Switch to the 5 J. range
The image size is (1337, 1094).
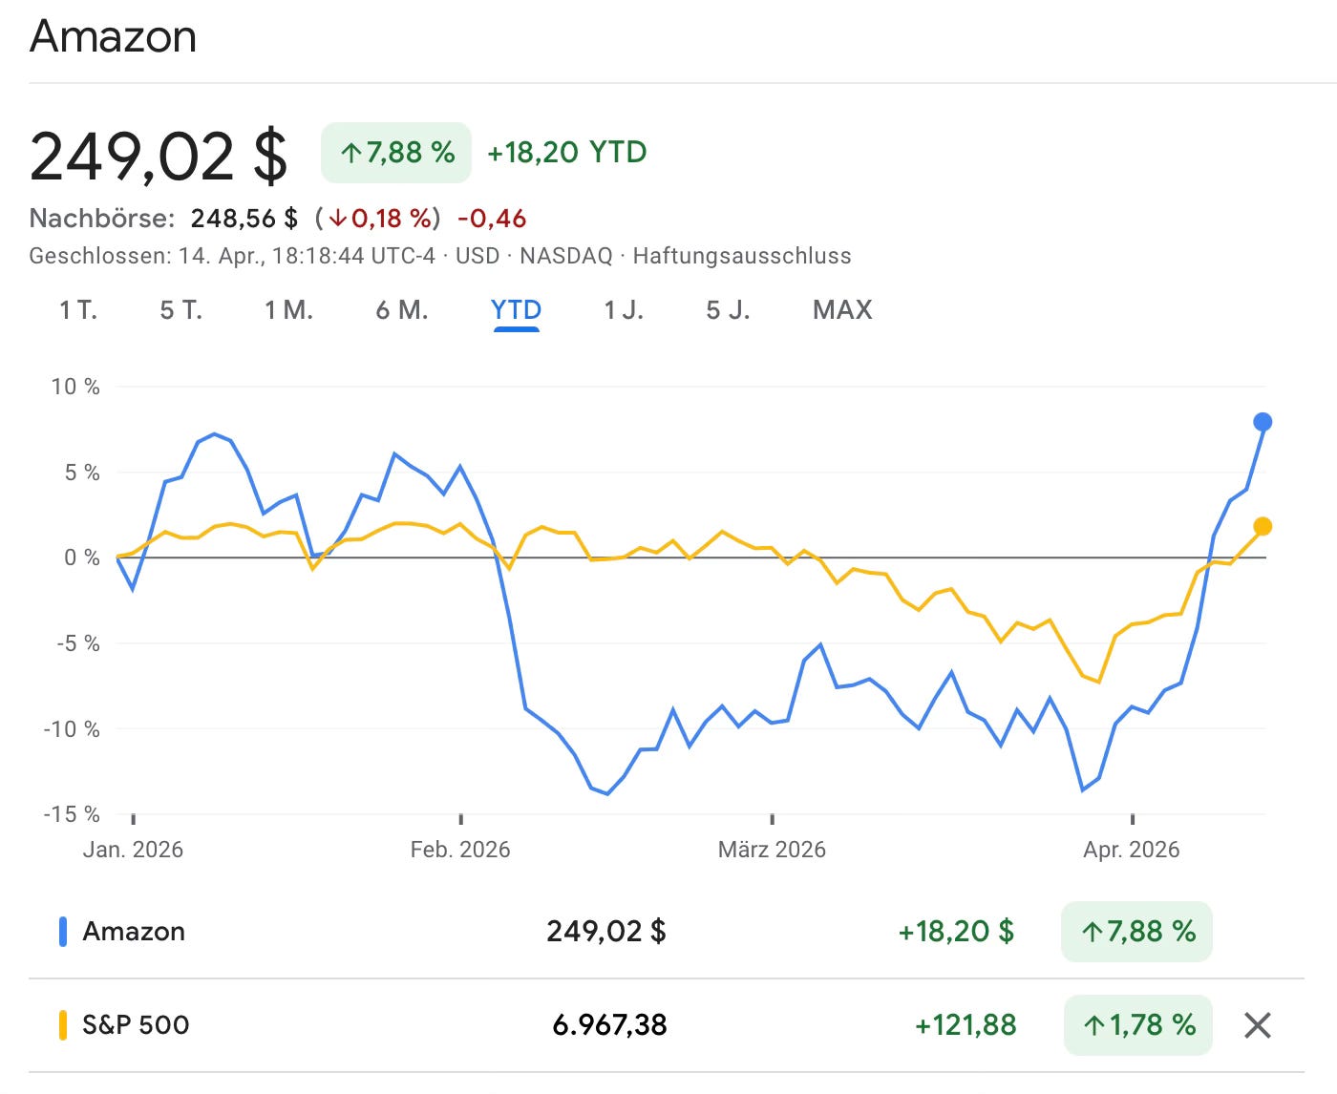[x=728, y=310]
